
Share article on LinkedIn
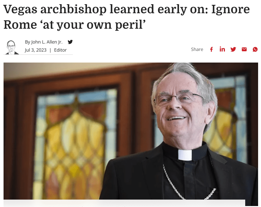222,49
